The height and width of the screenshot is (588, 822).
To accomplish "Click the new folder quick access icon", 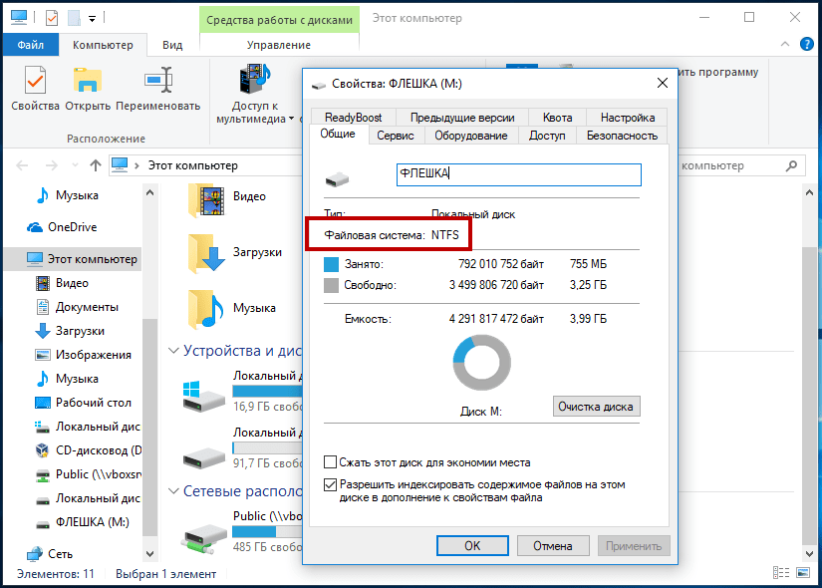I will click(74, 18).
